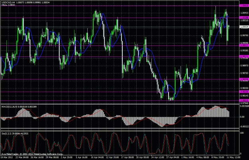Click the 0.97940 price scale label
The width and height of the screenshot is (249, 160).
[x=245, y=103]
